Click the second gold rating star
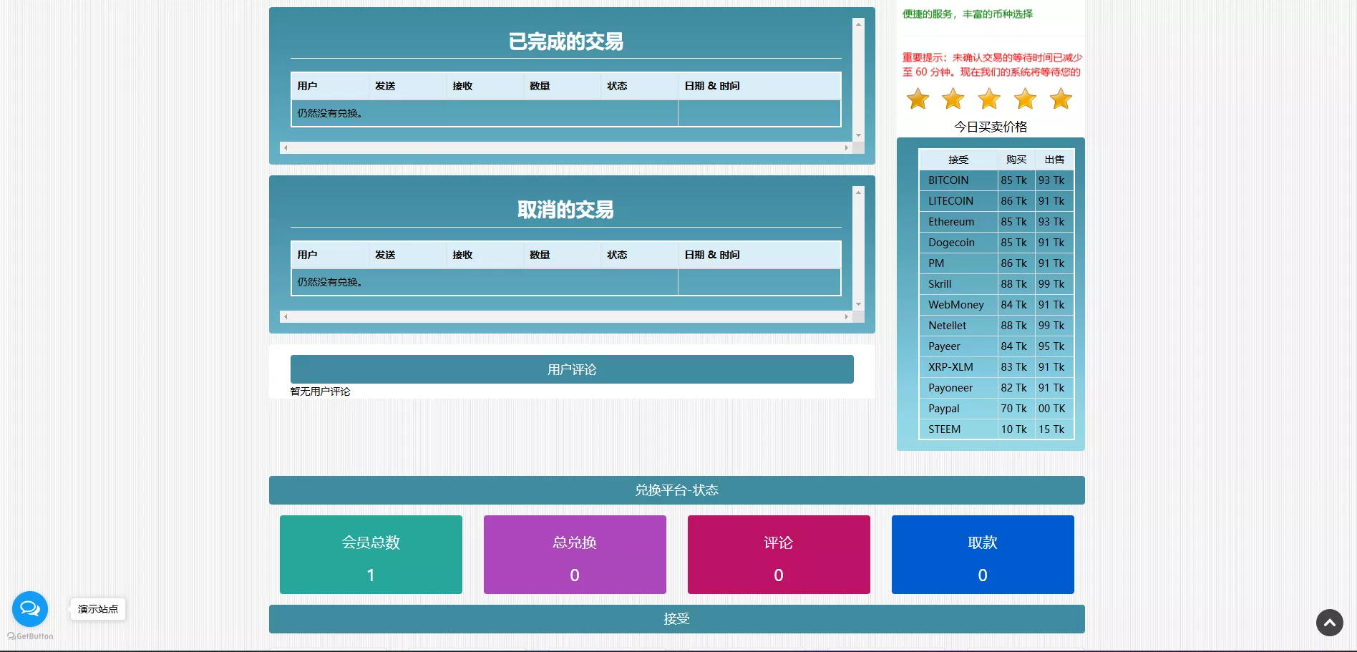The width and height of the screenshot is (1357, 652). [x=953, y=99]
